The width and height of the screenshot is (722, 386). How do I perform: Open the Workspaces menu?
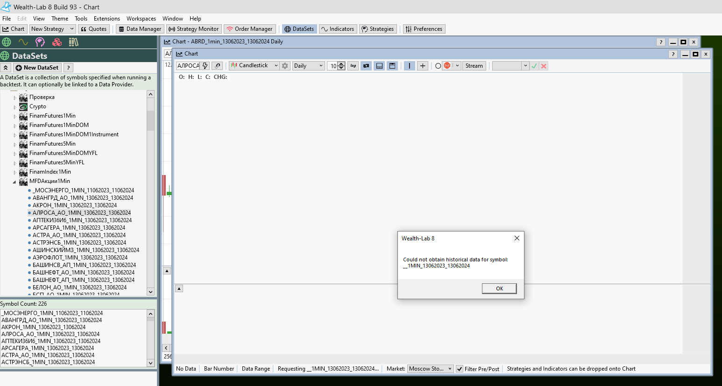pos(141,19)
